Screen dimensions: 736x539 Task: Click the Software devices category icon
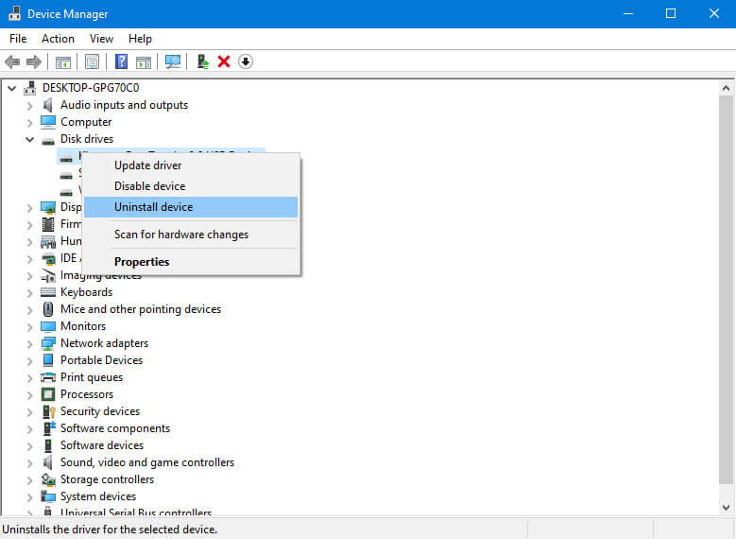point(48,445)
